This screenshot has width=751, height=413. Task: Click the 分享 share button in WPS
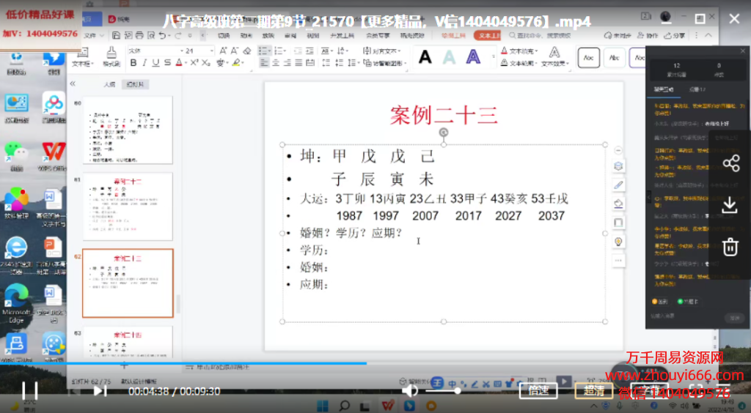click(675, 35)
